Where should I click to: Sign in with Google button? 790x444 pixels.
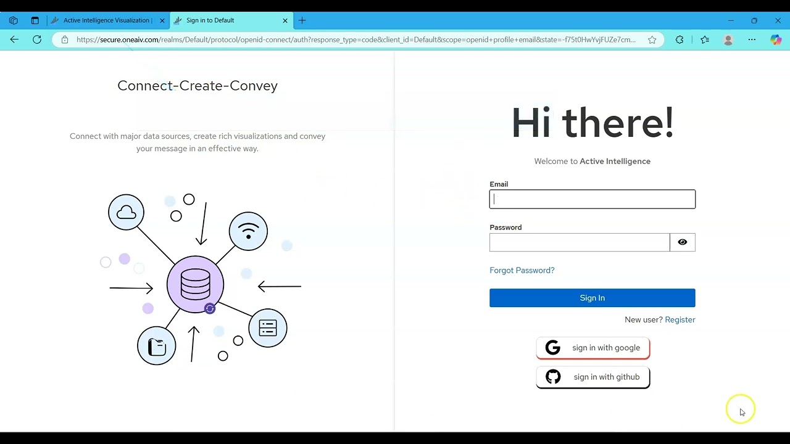tap(592, 348)
